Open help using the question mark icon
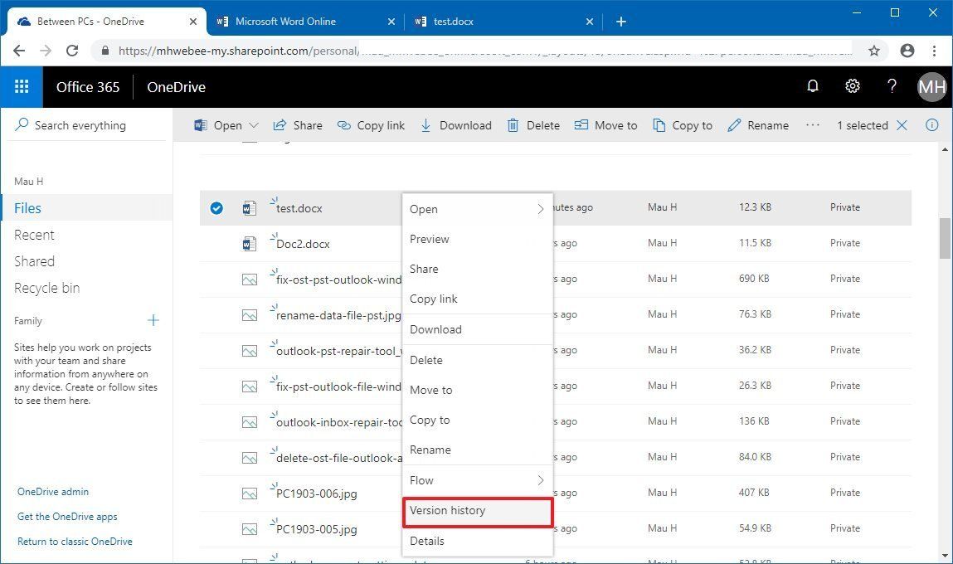953x564 pixels. coord(891,86)
